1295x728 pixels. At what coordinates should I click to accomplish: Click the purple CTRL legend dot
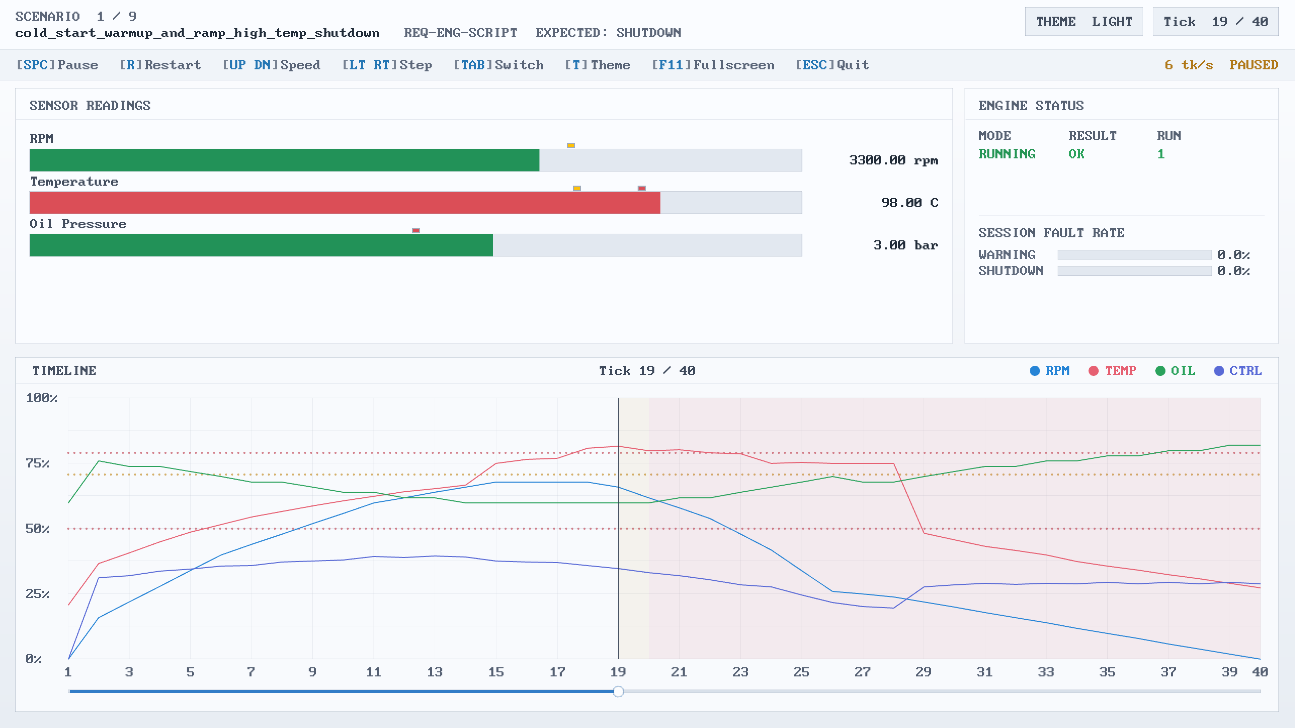point(1219,371)
